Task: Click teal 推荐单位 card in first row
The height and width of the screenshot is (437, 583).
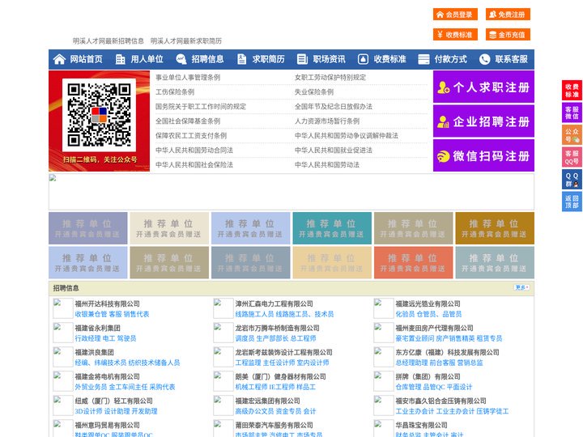Action: click(x=332, y=228)
